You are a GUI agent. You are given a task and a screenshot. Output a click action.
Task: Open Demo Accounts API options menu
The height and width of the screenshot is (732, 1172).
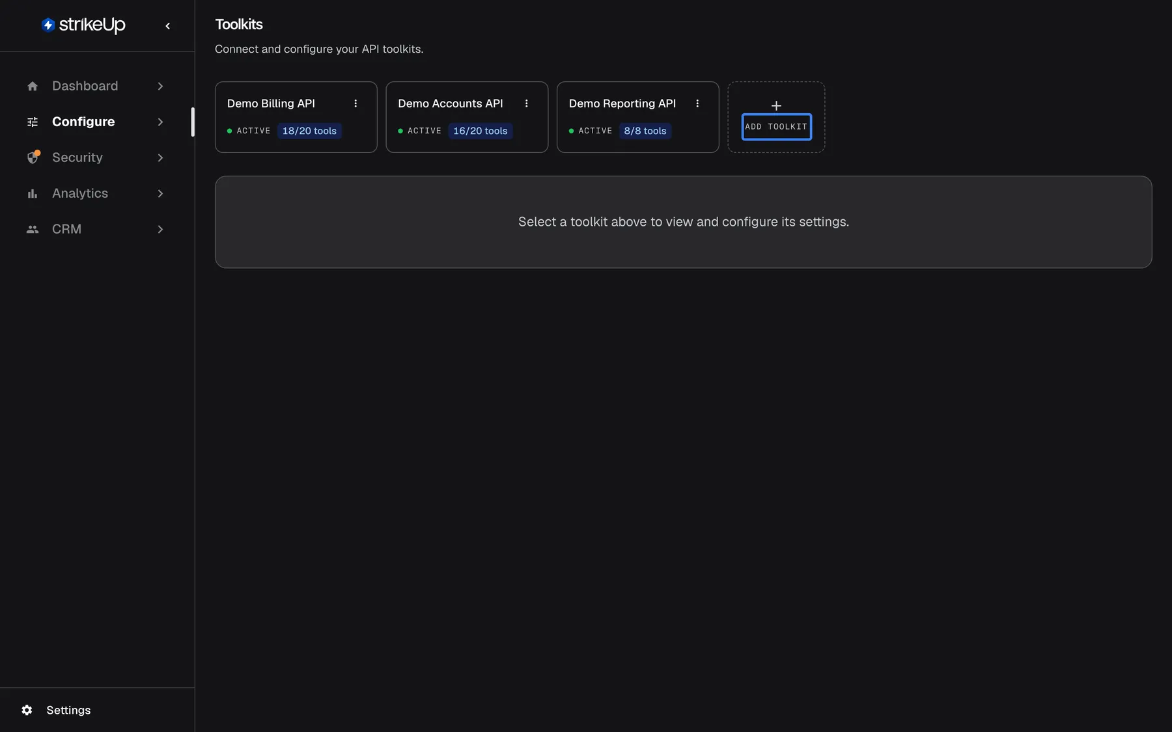(x=527, y=103)
